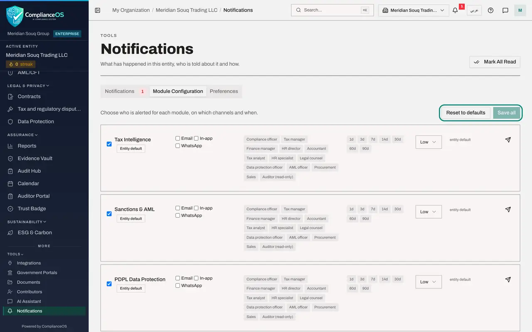Image resolution: width=532 pixels, height=332 pixels.
Task: Click Reset to defaults button
Action: [466, 112]
